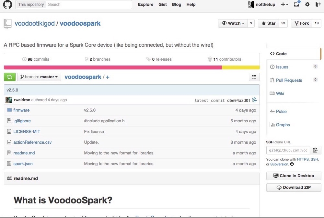Open the GitHub home logo
This screenshot has width=324, height=218.
(x=8, y=5)
